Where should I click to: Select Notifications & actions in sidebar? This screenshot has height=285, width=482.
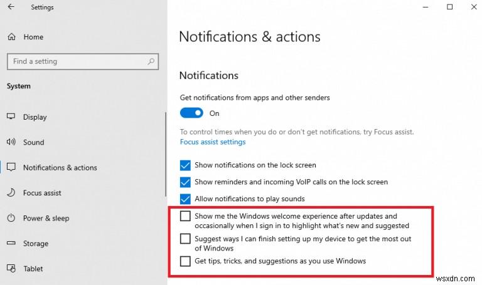(60, 167)
